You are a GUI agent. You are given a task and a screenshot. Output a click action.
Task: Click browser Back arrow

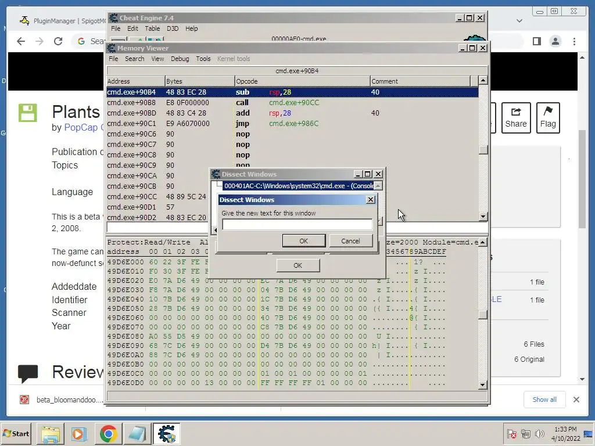click(21, 41)
